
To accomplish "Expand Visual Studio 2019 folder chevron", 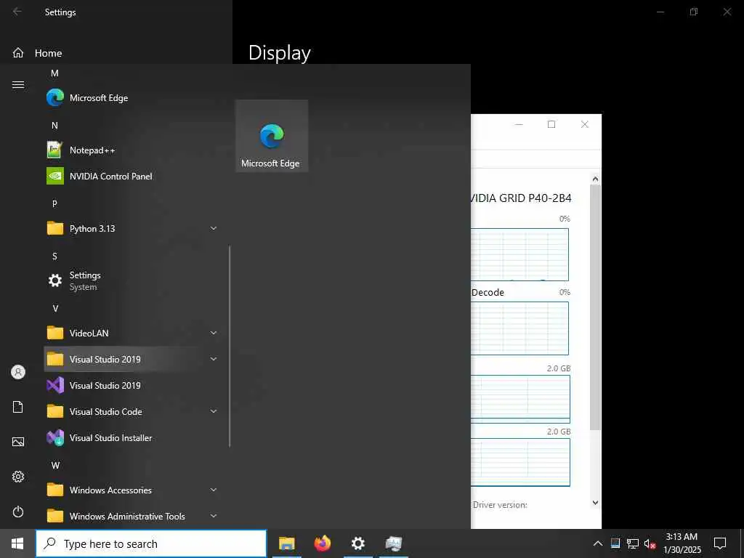I will point(214,359).
